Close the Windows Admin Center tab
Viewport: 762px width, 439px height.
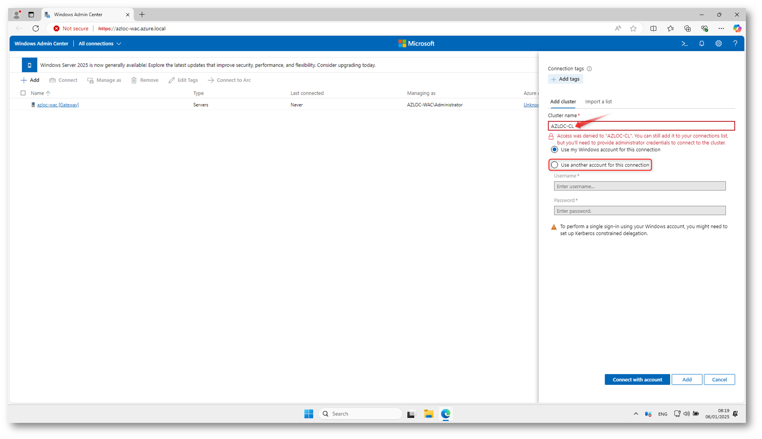click(128, 15)
